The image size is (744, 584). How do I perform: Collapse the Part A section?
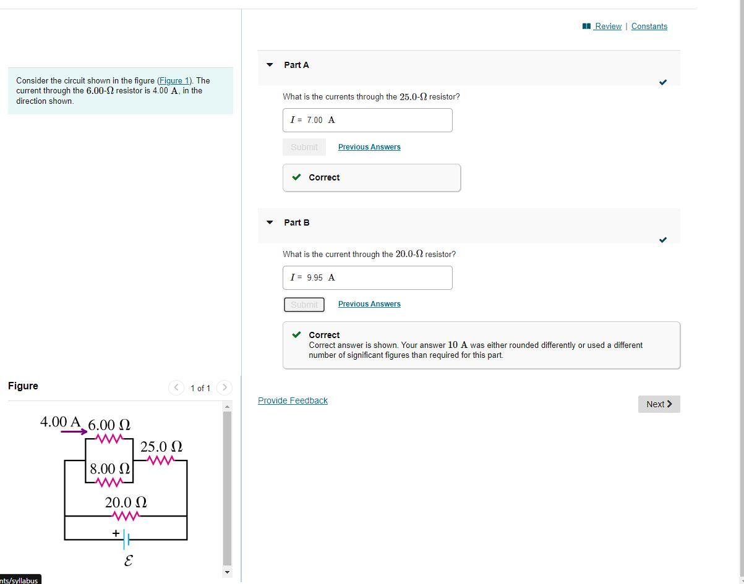coord(270,64)
